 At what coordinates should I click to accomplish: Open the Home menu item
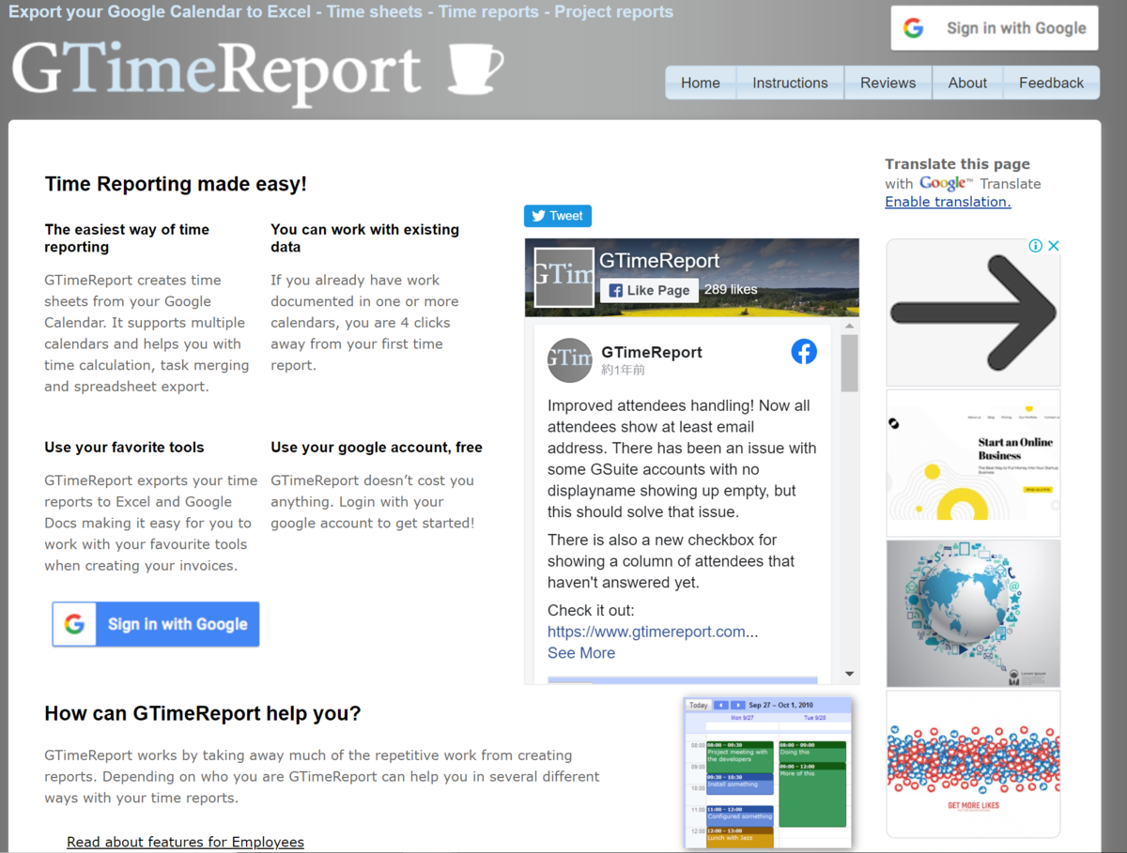tap(701, 83)
